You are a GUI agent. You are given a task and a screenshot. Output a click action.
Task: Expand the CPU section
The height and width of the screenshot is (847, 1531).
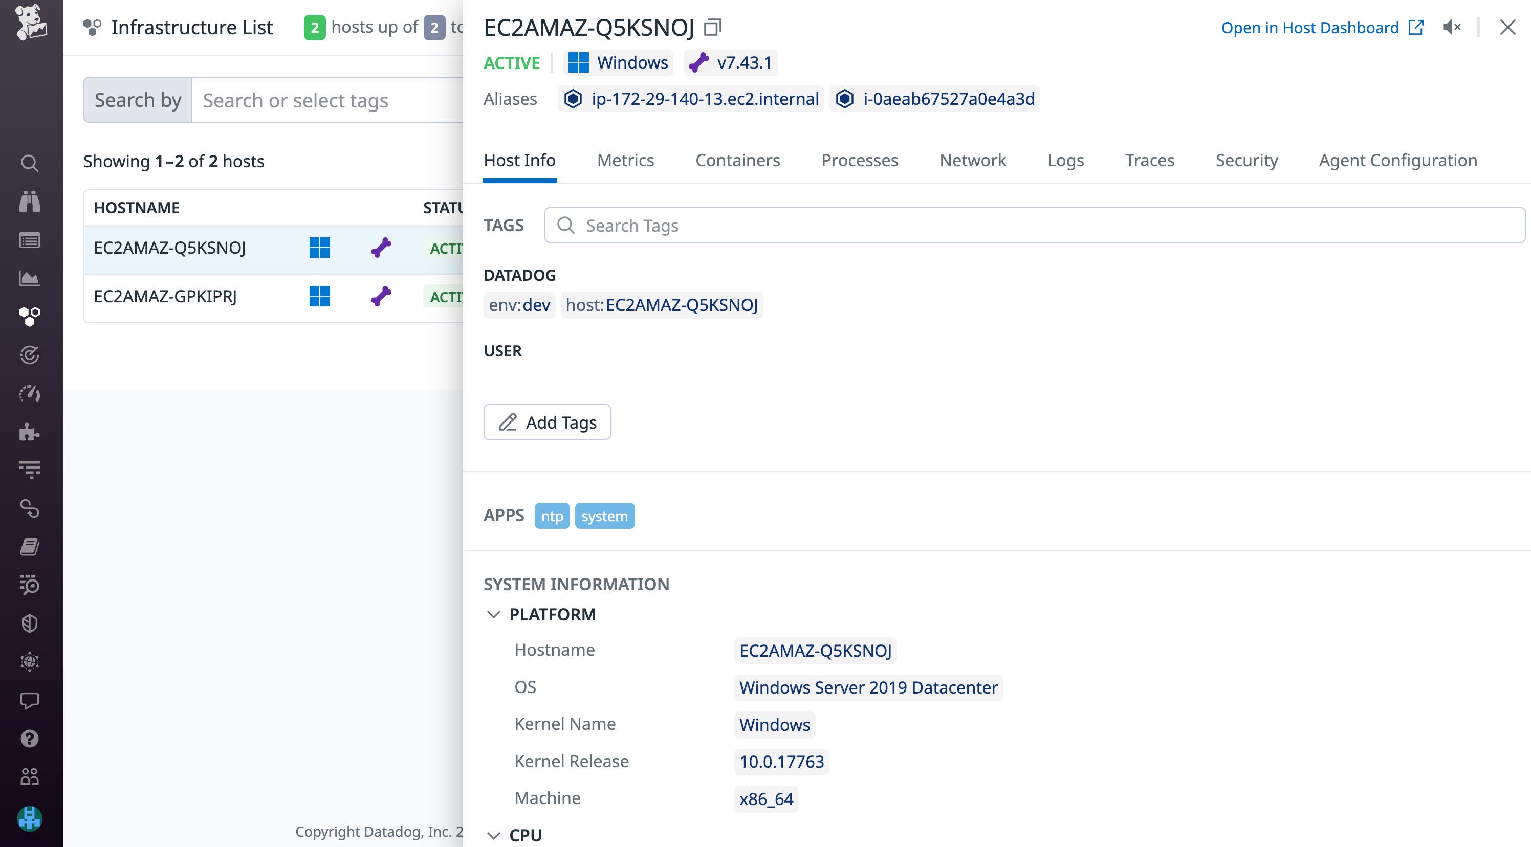tap(494, 835)
